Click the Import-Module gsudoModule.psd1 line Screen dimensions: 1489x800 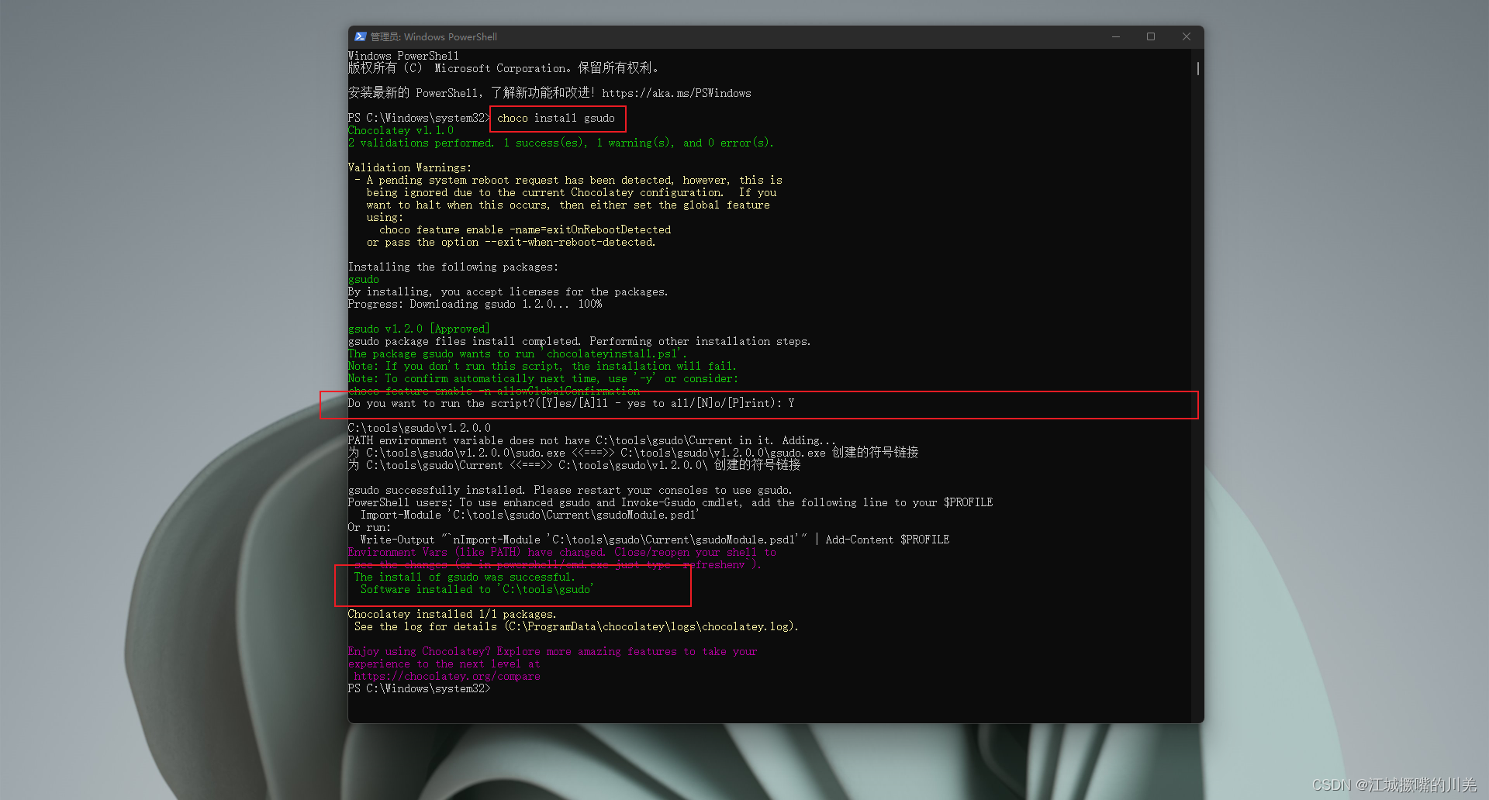tap(530, 515)
